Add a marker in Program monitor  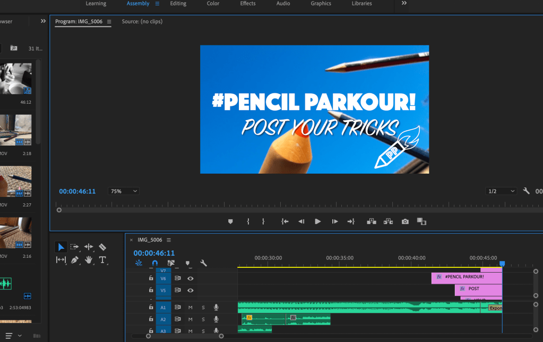click(230, 221)
